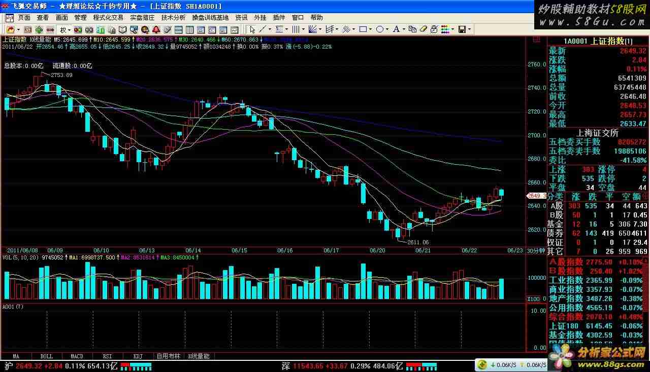
Task: Click the magnifier search toolbar icon
Action: click(x=134, y=29)
